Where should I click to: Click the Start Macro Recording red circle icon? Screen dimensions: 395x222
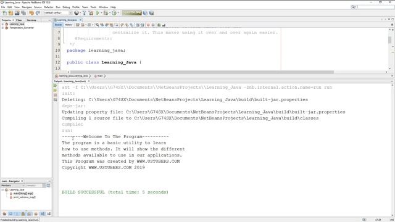point(148,25)
